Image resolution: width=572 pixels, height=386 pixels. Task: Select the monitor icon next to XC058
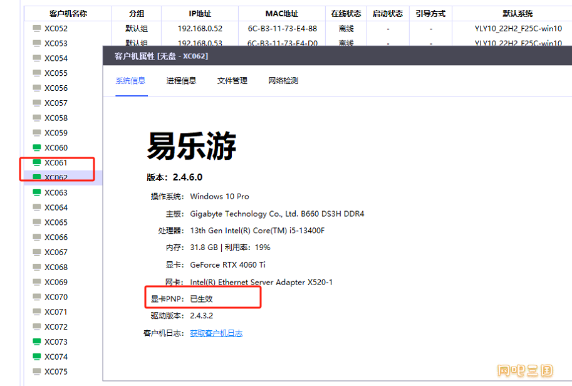pos(36,118)
